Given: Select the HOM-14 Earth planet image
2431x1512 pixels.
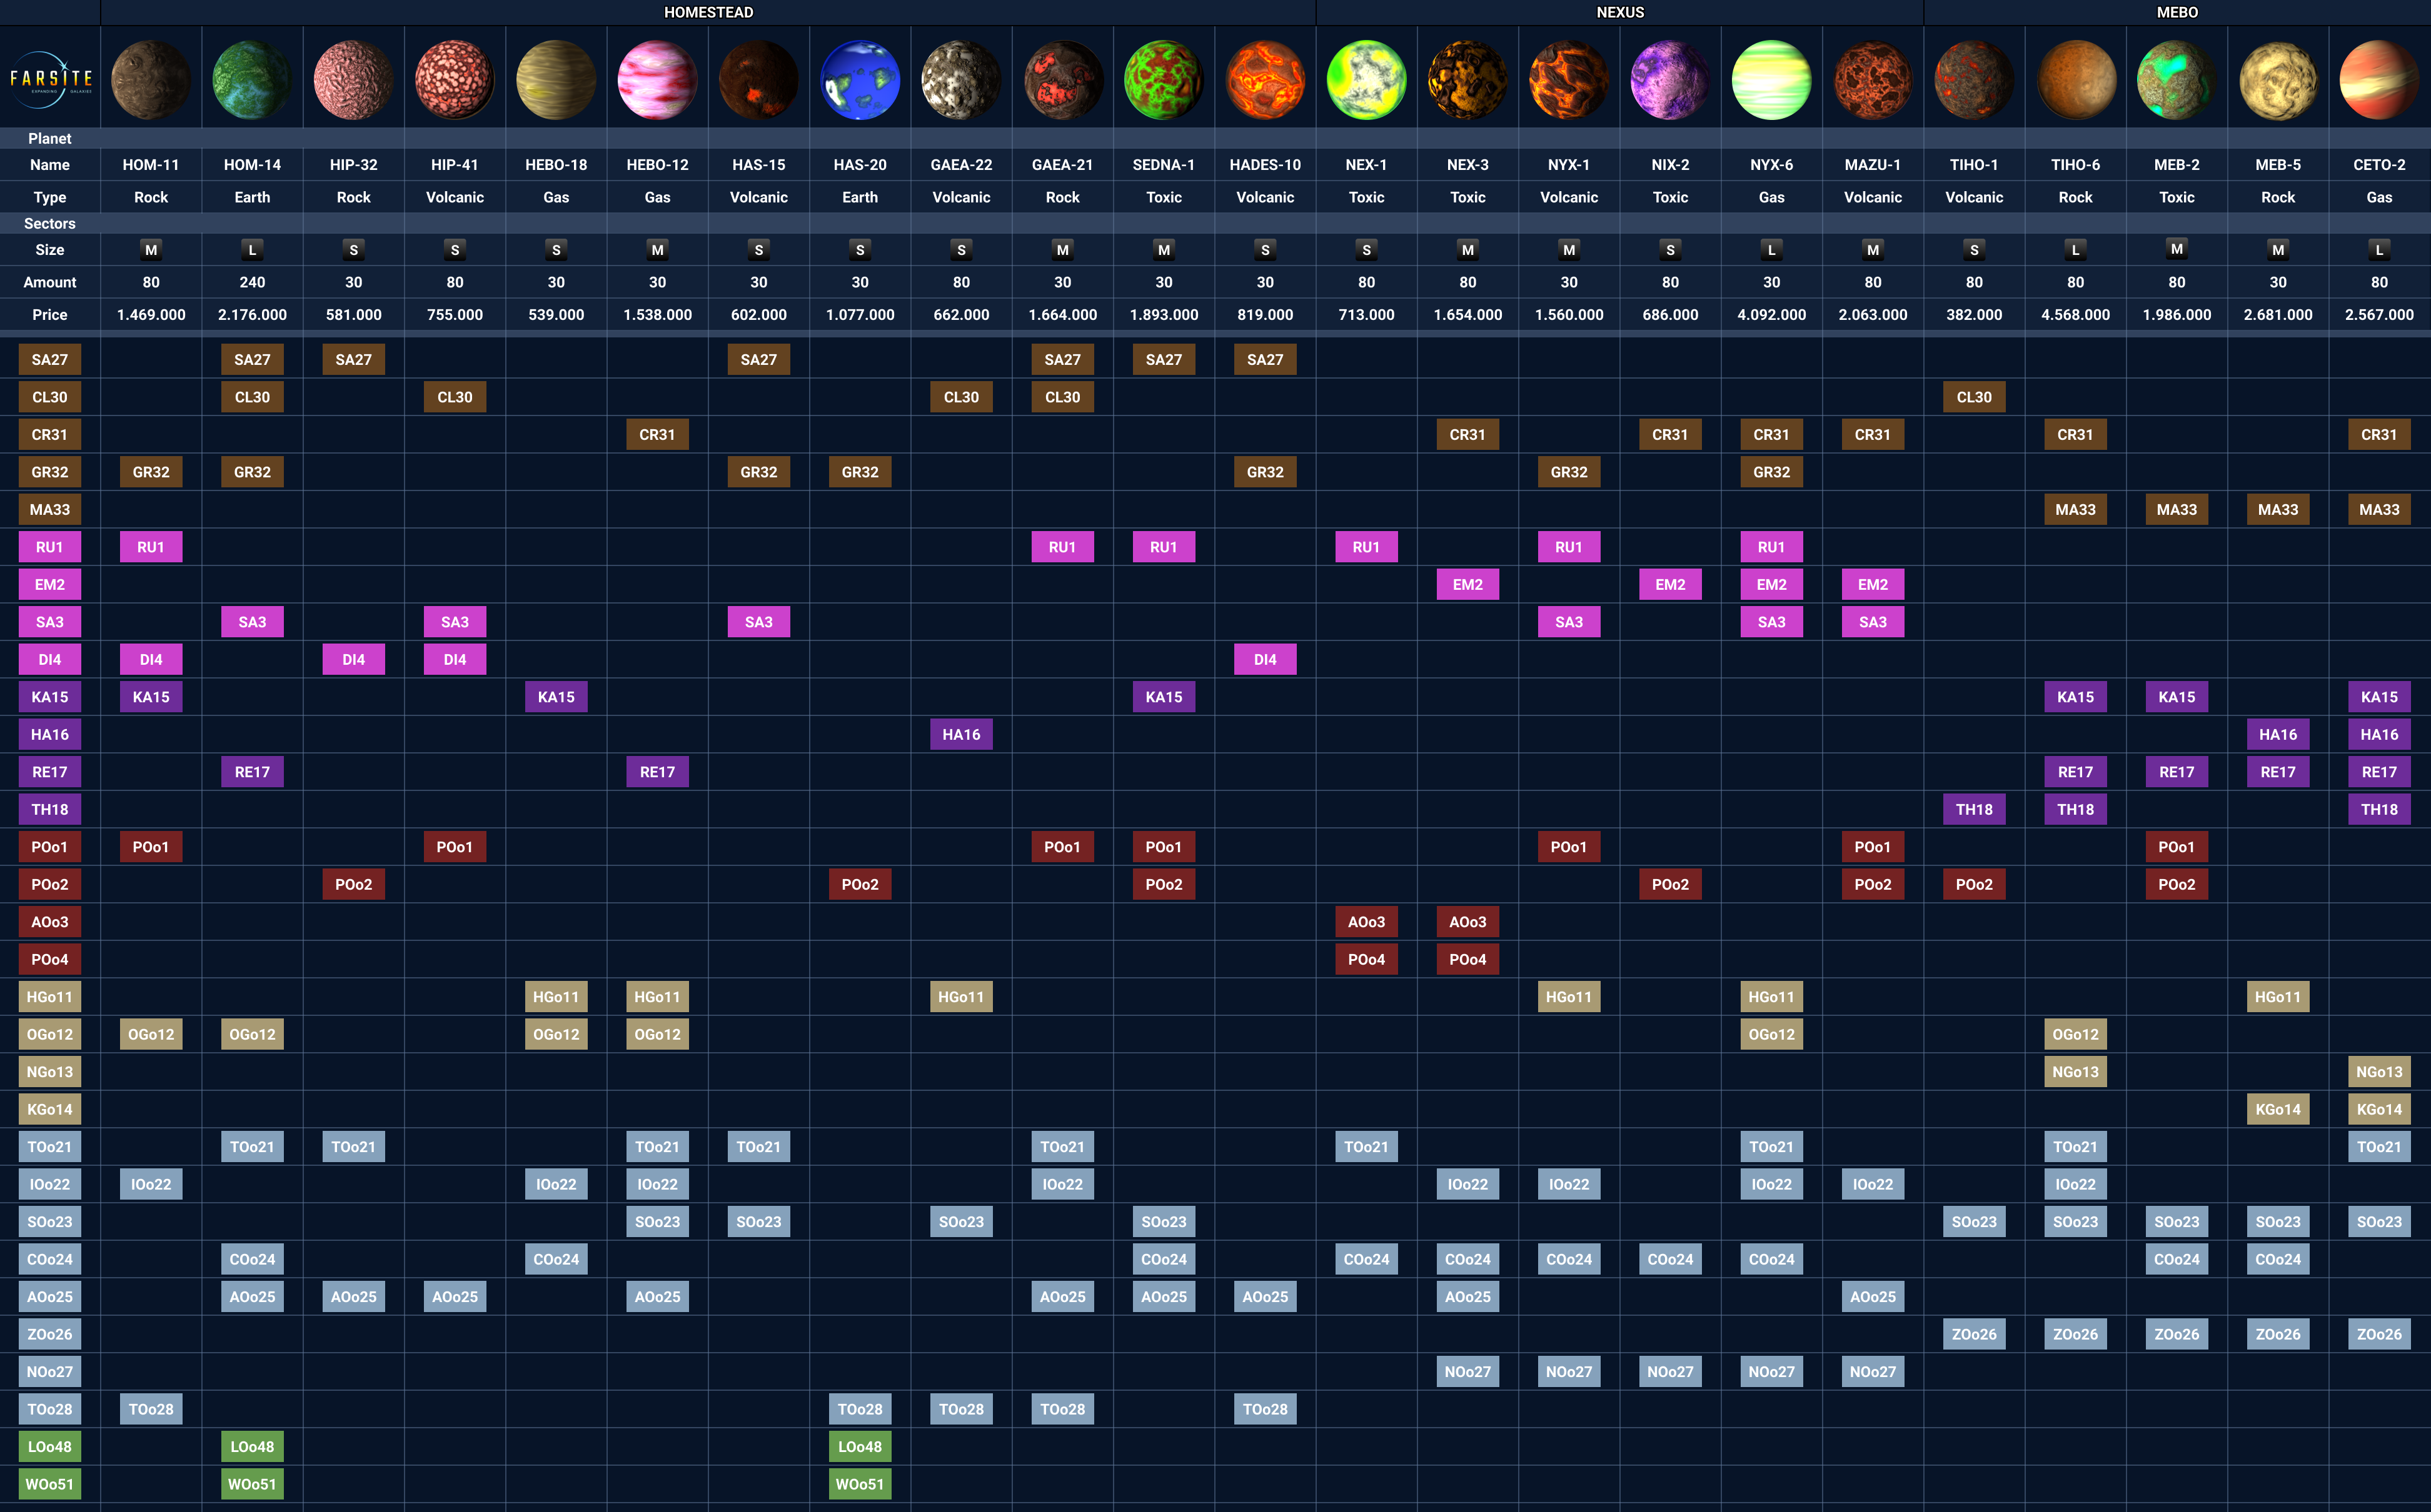Looking at the screenshot, I should coord(252,80).
